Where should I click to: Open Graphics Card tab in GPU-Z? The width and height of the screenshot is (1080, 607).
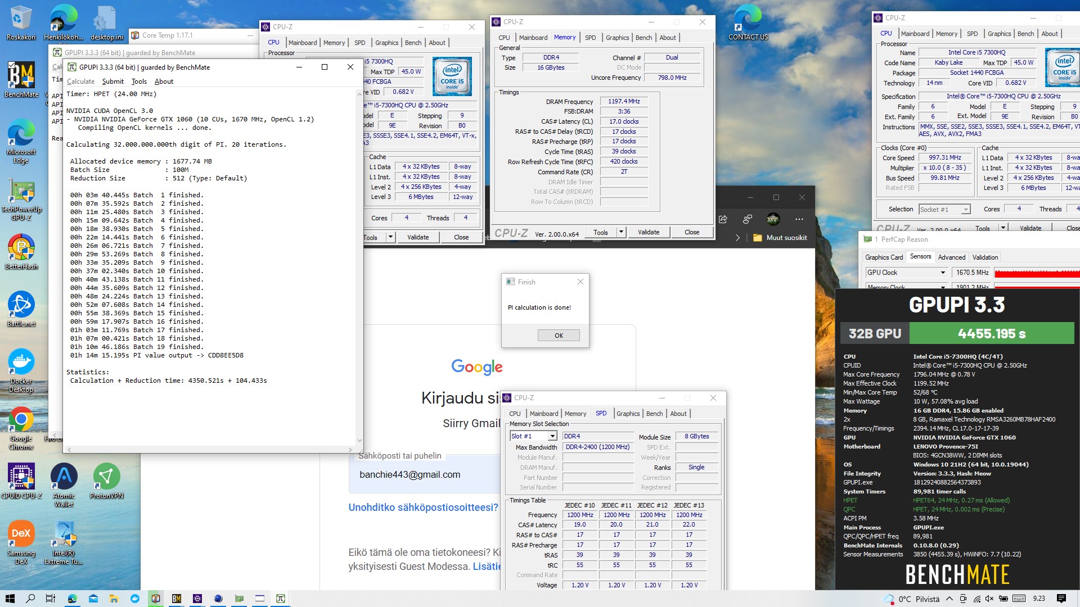coord(884,257)
